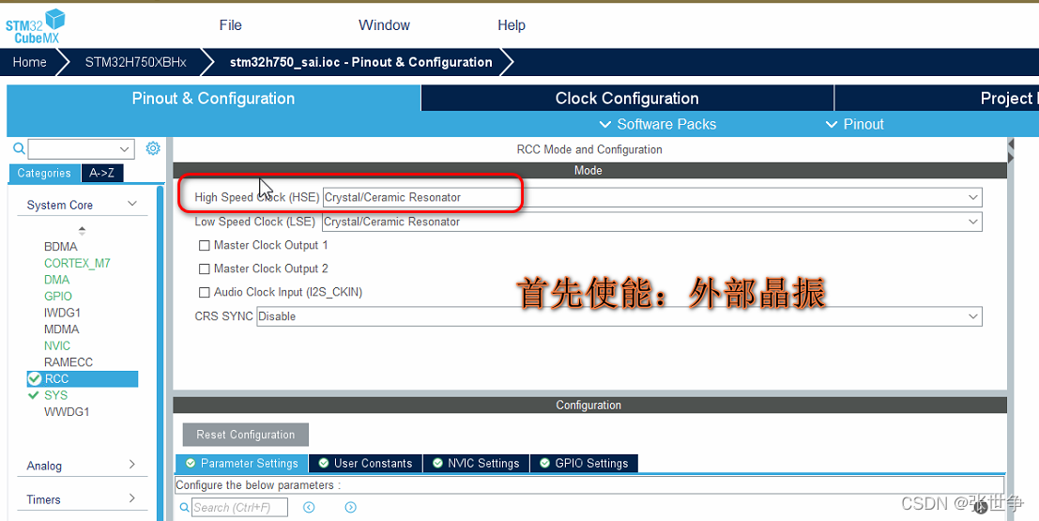Collapse the System Core category
The image size is (1039, 521).
click(x=131, y=204)
